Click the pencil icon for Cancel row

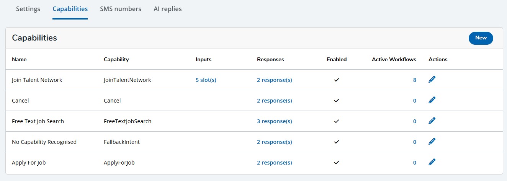click(432, 100)
